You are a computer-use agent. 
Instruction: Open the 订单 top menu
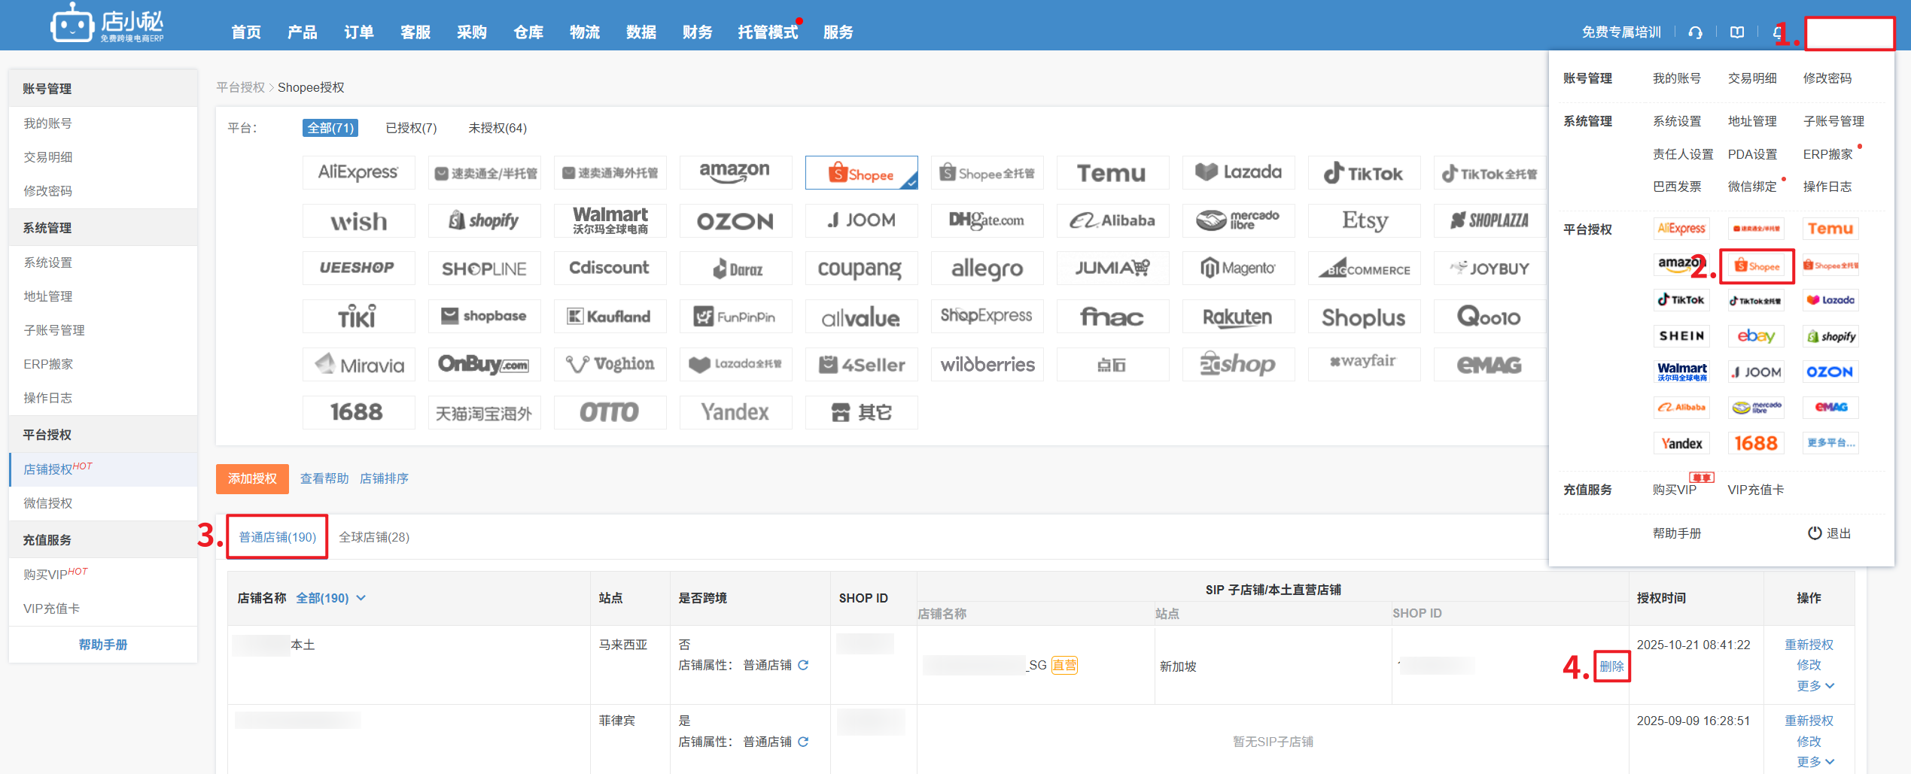point(358,32)
